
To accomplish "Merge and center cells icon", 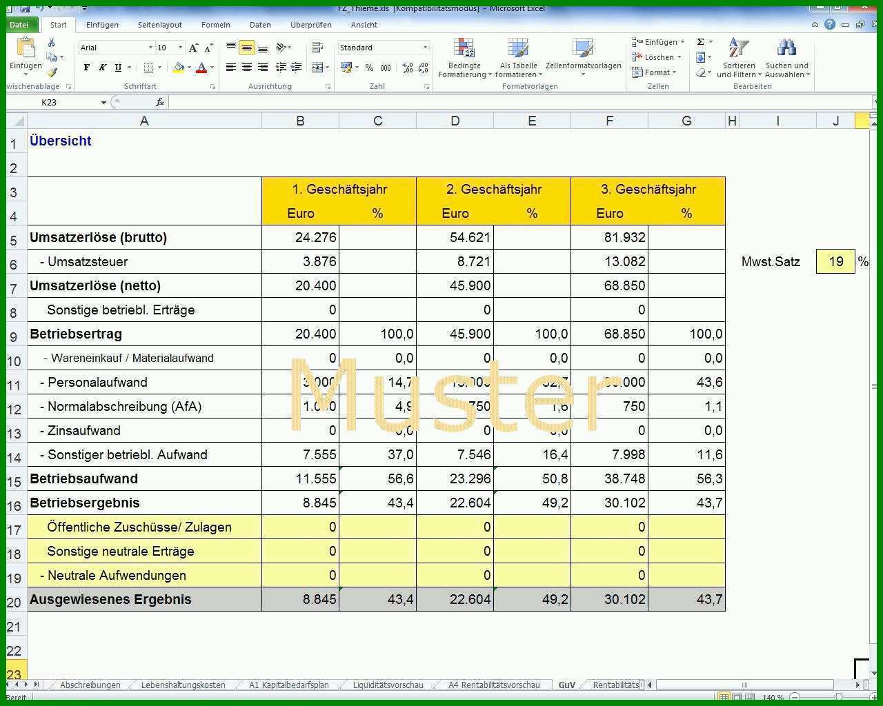I will 317,68.
